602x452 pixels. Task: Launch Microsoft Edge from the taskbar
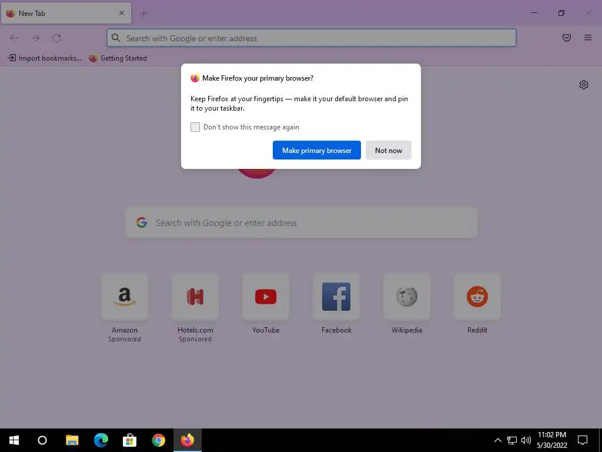[101, 440]
